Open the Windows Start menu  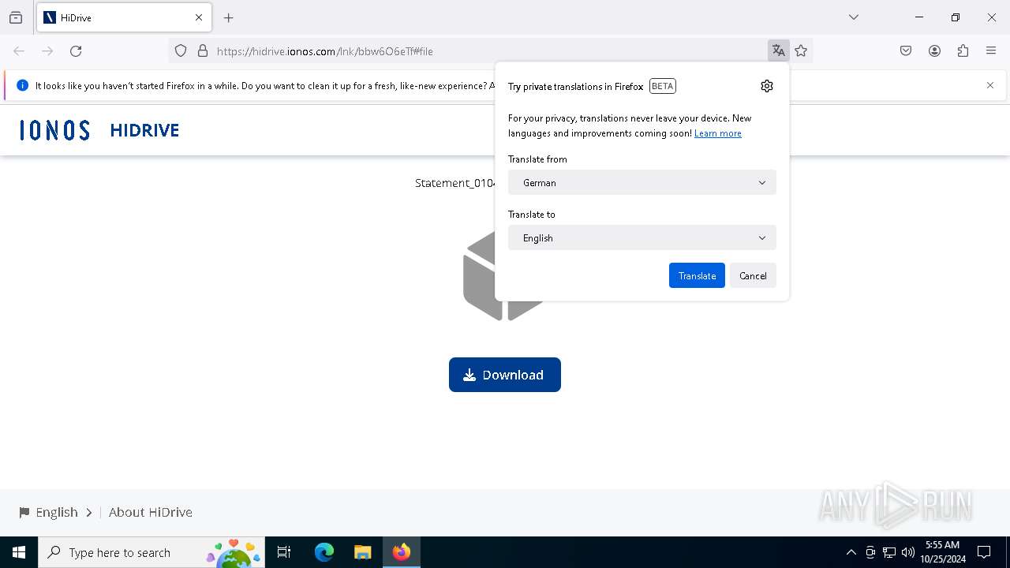click(x=19, y=552)
